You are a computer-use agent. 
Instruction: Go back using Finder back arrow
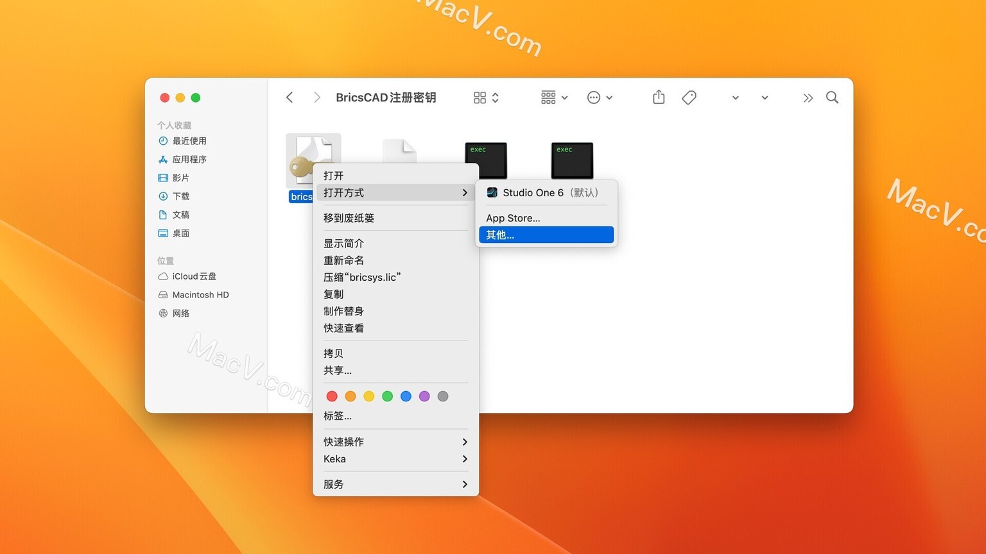click(290, 97)
